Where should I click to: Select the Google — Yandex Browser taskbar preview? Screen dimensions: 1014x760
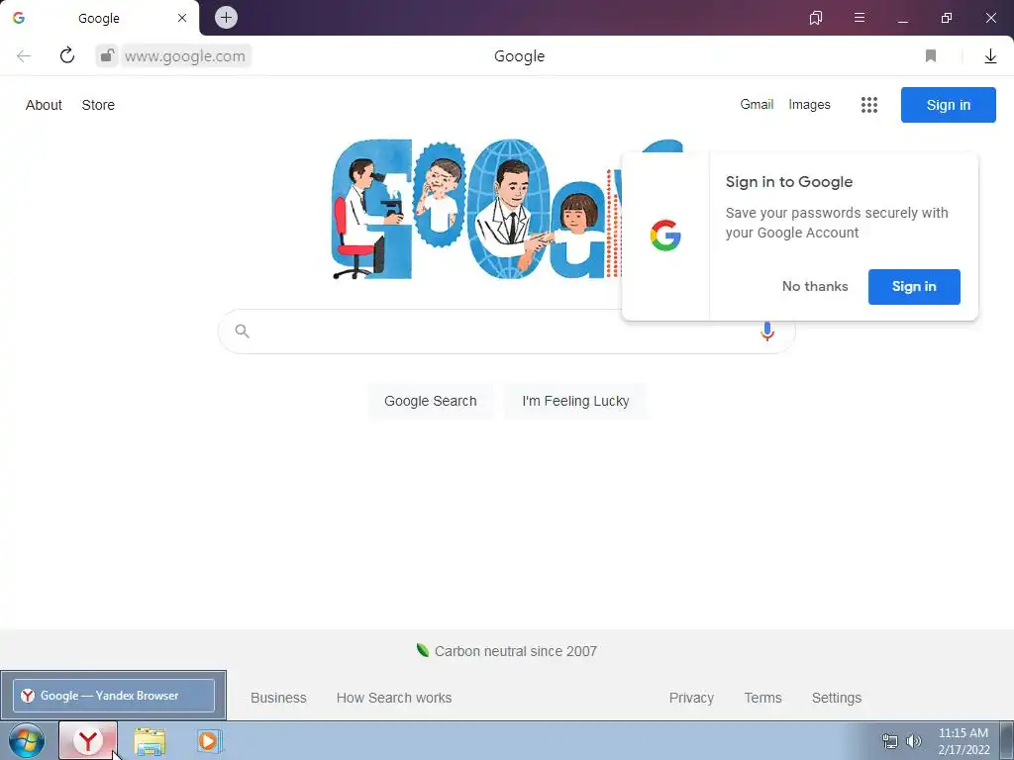click(114, 696)
